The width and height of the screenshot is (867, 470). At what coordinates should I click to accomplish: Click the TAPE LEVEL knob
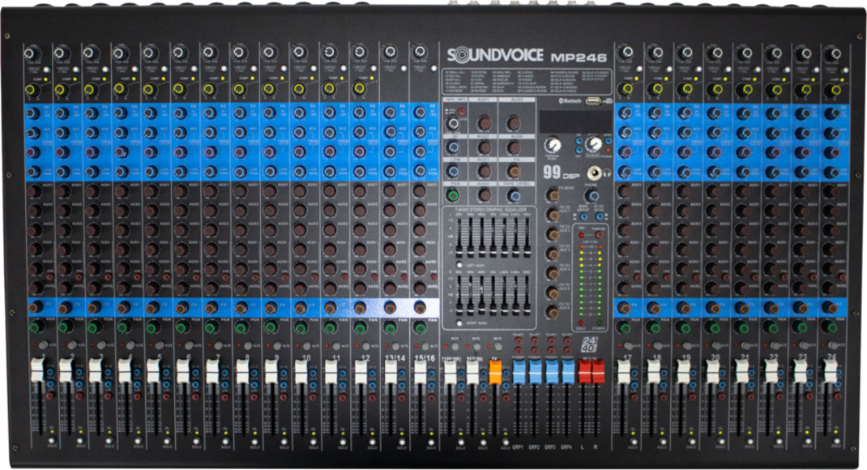point(515,195)
